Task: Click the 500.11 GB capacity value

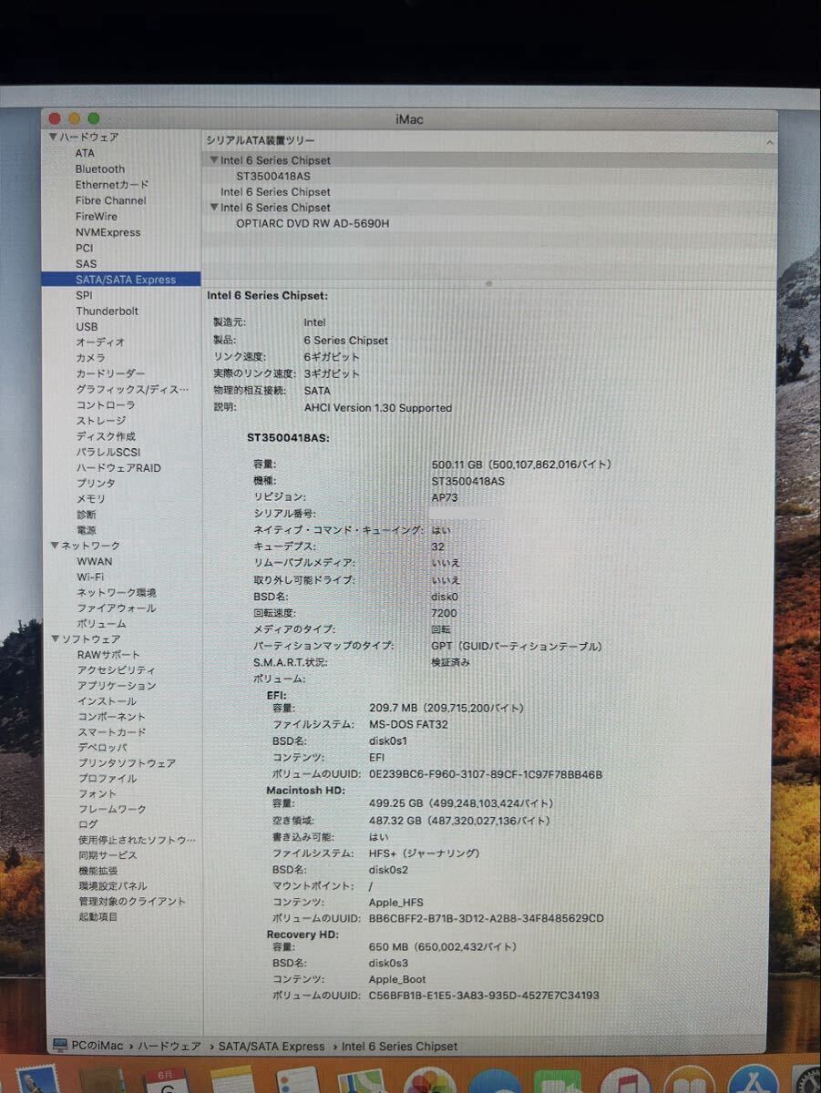Action: [521, 464]
